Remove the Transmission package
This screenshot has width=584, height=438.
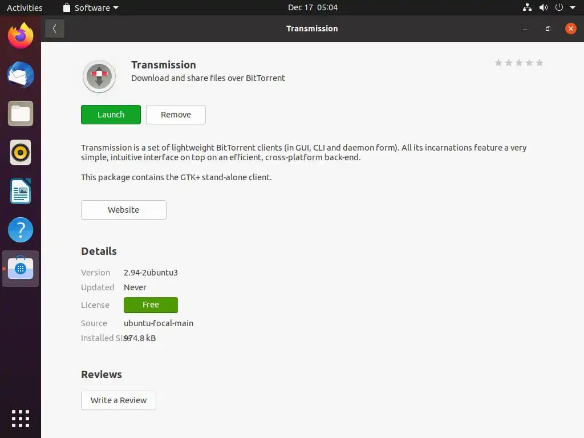(x=176, y=115)
